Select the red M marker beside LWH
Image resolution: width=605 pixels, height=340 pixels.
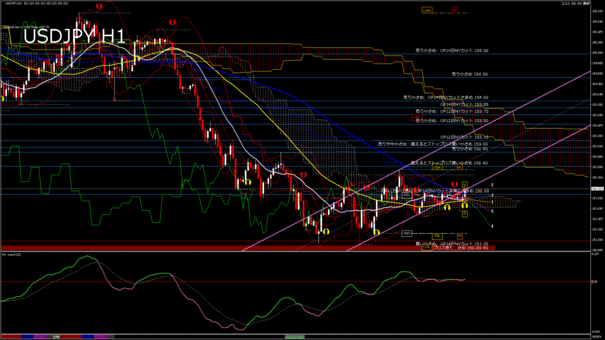(454, 11)
